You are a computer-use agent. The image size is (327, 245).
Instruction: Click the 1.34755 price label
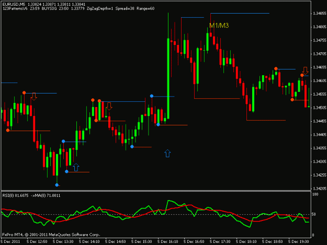(320, 40)
